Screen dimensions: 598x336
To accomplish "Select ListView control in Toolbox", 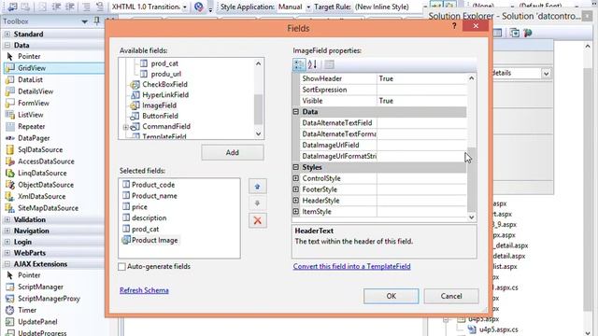I will [x=31, y=115].
